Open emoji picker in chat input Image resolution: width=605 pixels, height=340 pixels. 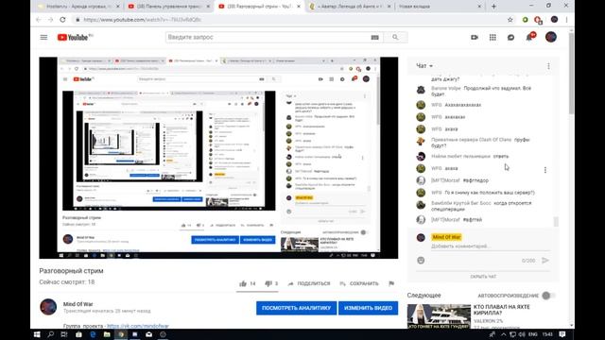click(421, 261)
